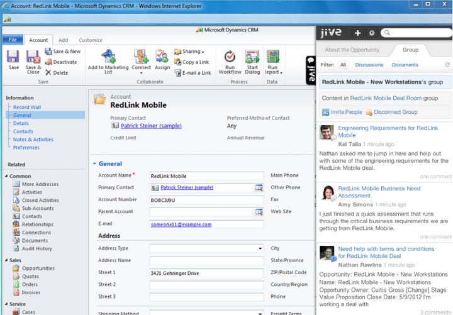Click Kel Talla's avatar photo
The width and height of the screenshot is (453, 315).
tap(327, 132)
